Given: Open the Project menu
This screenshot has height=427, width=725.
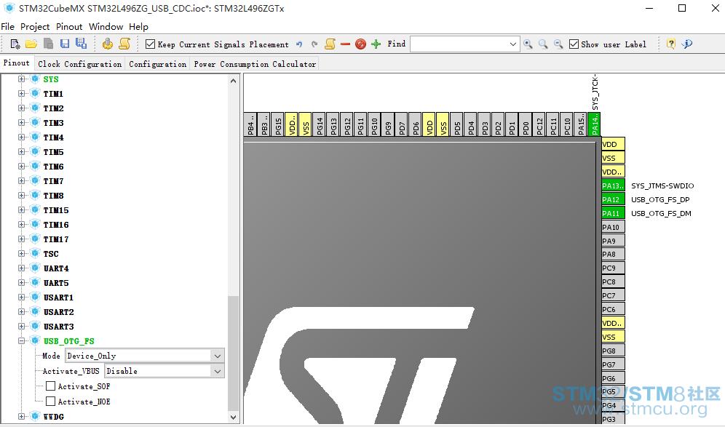Looking at the screenshot, I should click(35, 27).
